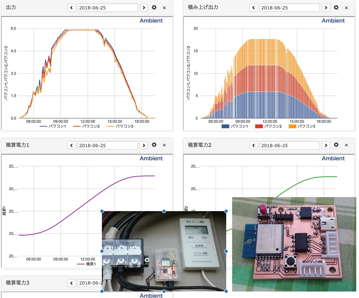Viewport: 359px width, 298px height.
Task: Close the 出力 chart panel
Action: click(164, 7)
